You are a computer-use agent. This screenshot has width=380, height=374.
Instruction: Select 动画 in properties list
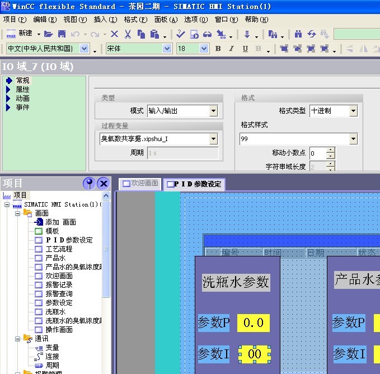click(x=22, y=99)
